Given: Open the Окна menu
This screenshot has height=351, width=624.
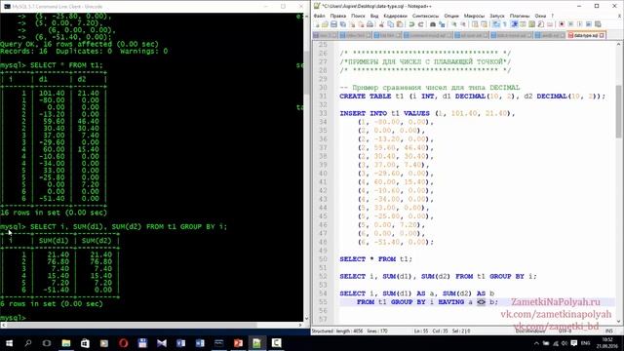Looking at the screenshot, I should [540, 16].
